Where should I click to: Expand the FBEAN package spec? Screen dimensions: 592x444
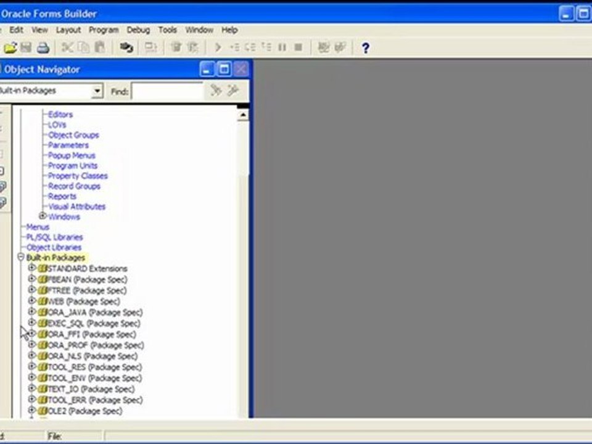tap(31, 279)
